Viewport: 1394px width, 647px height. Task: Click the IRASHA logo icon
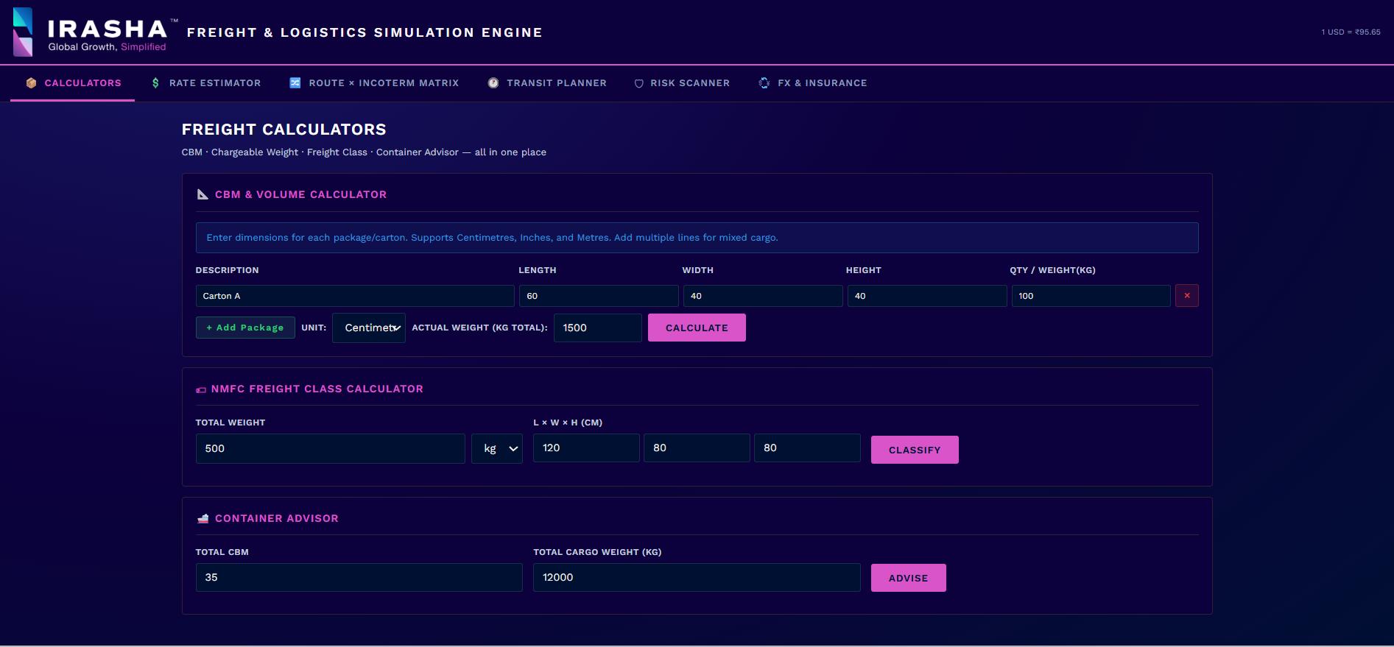23,32
